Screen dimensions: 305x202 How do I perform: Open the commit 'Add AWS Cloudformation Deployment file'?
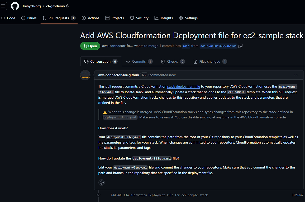[159, 195]
